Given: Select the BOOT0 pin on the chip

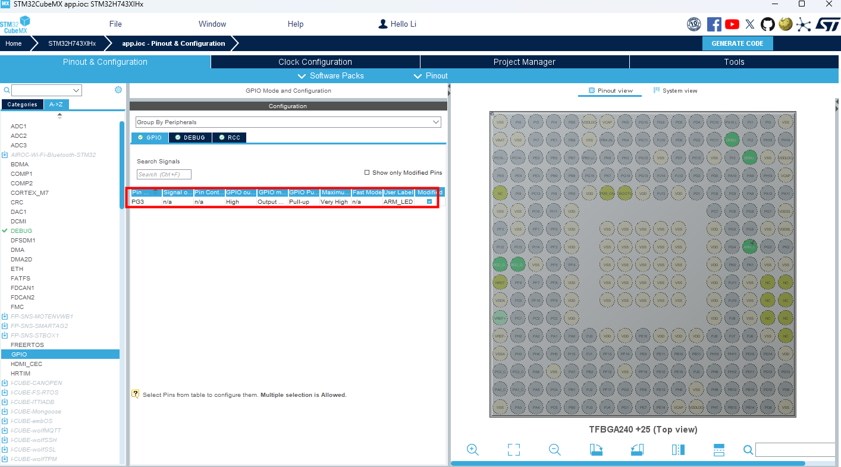Looking at the screenshot, I should point(625,193).
